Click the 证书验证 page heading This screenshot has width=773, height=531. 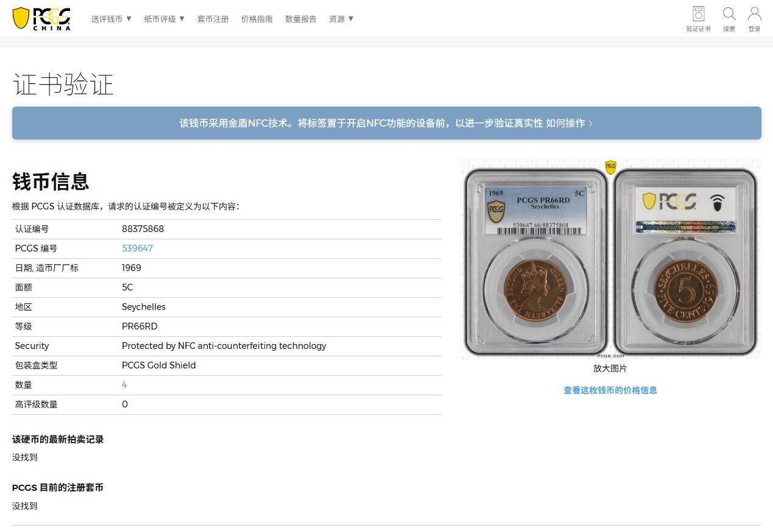(x=63, y=85)
